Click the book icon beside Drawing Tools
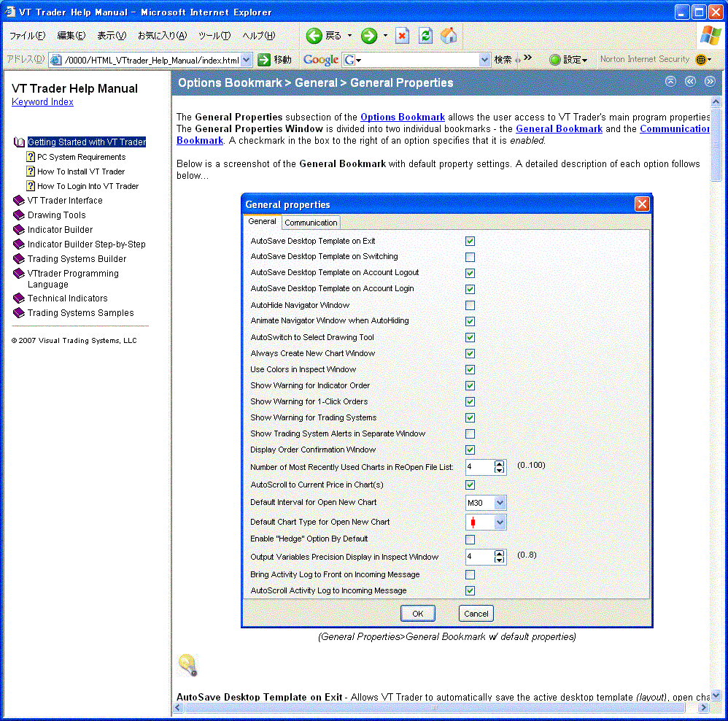Screen dimensions: 728x721 tap(19, 215)
